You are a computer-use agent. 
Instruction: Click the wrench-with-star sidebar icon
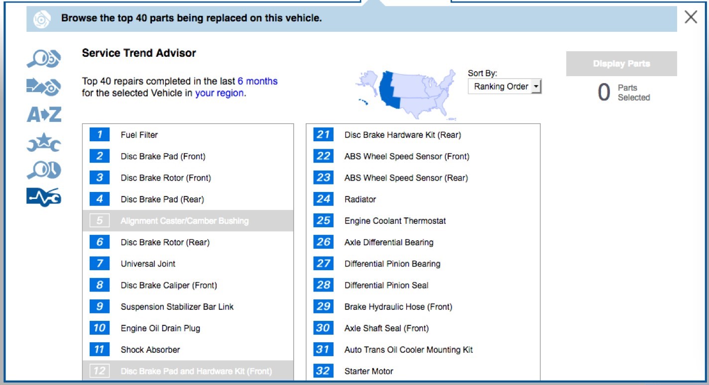[x=43, y=143]
